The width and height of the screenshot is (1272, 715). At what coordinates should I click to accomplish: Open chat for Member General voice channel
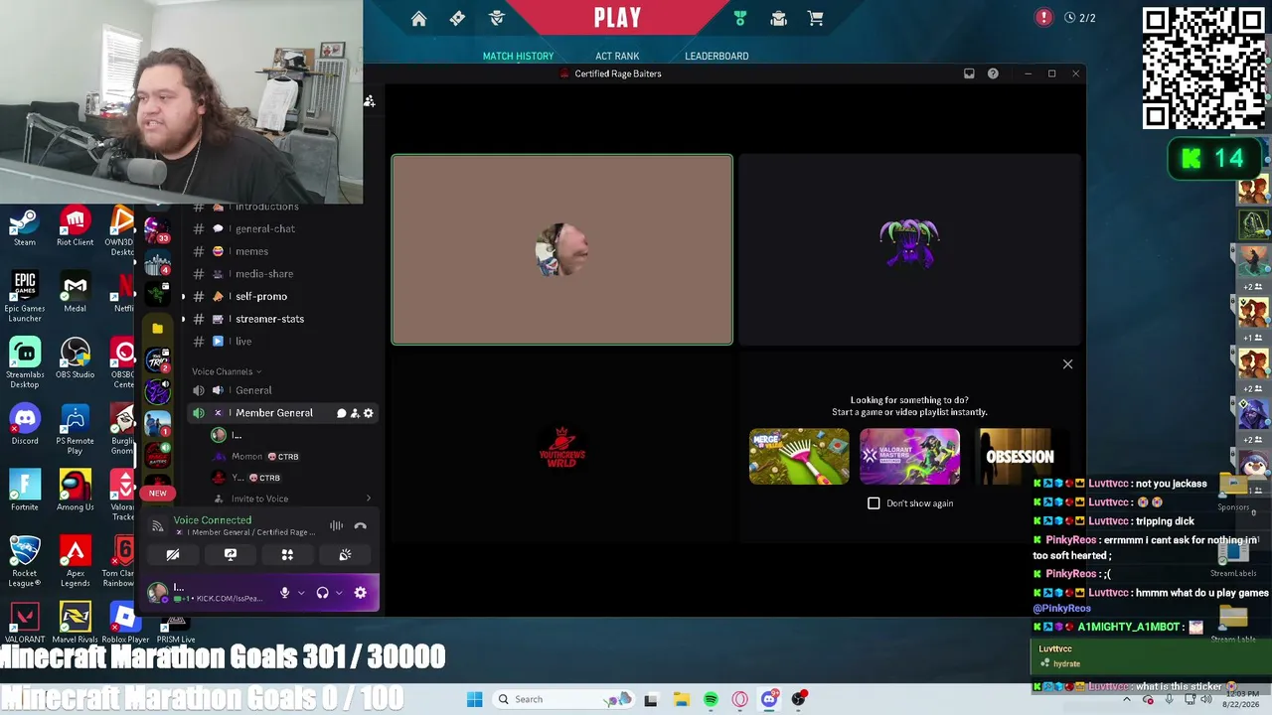pyautogui.click(x=341, y=413)
